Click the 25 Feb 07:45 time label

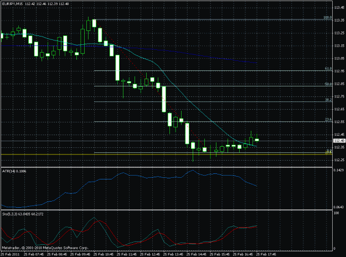[x=34, y=254]
